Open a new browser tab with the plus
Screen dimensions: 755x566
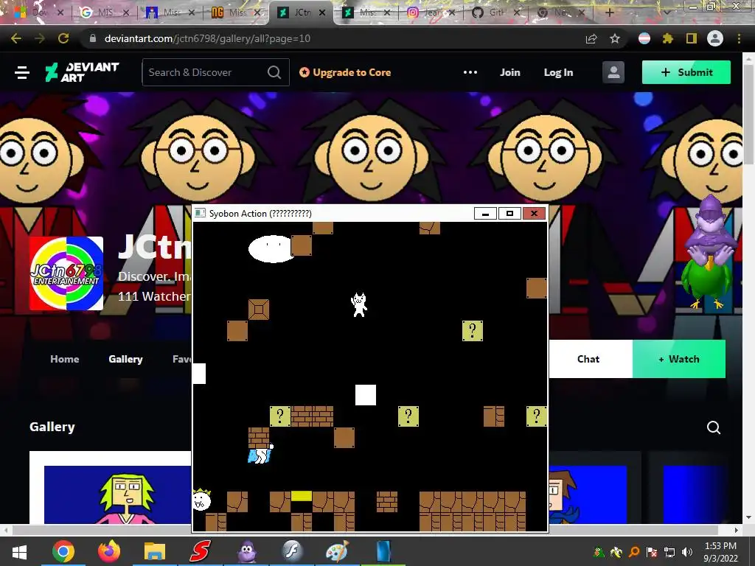pyautogui.click(x=609, y=13)
